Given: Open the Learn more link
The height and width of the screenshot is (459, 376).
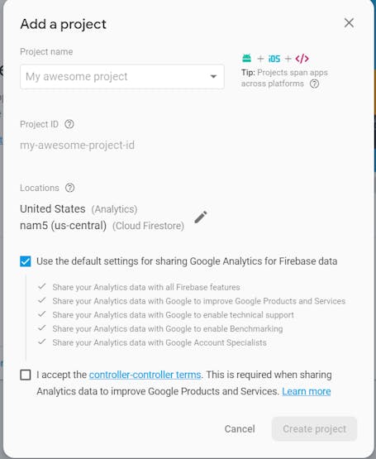Looking at the screenshot, I should 307,391.
